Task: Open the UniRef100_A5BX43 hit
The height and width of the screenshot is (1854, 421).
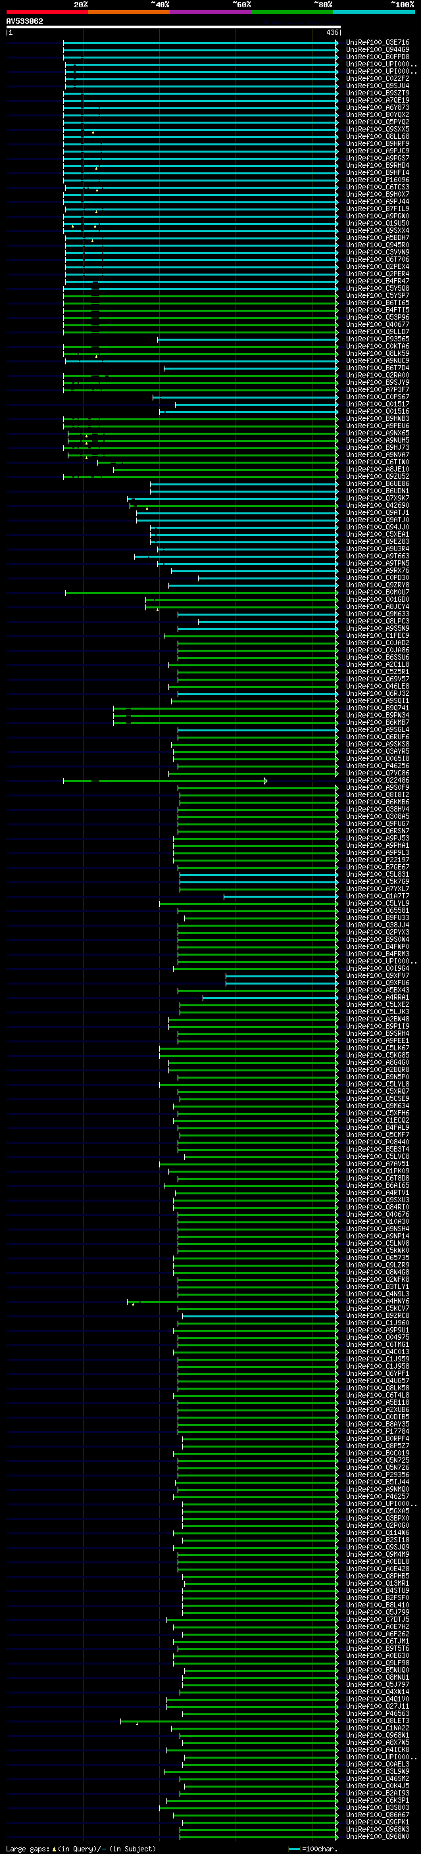Action: [x=378, y=990]
